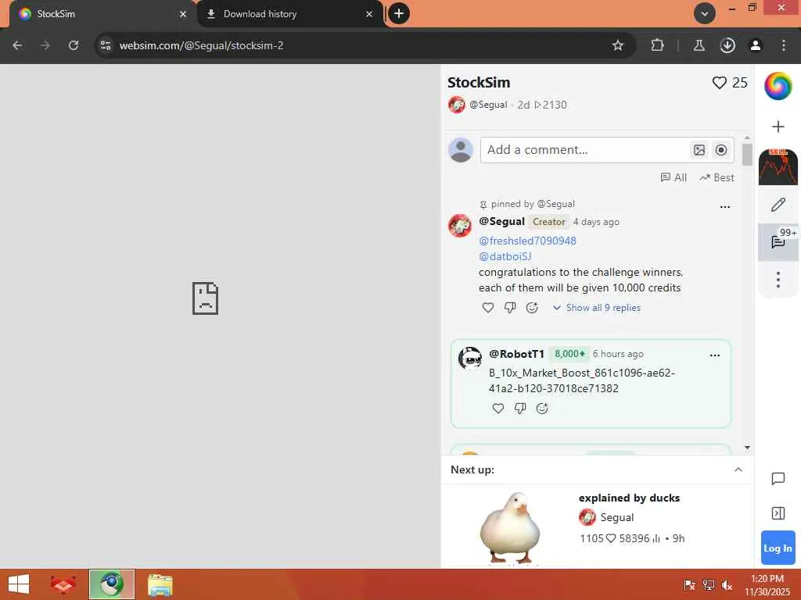The width and height of the screenshot is (801, 600).
Task: View site information icon in address bar
Action: point(106,45)
